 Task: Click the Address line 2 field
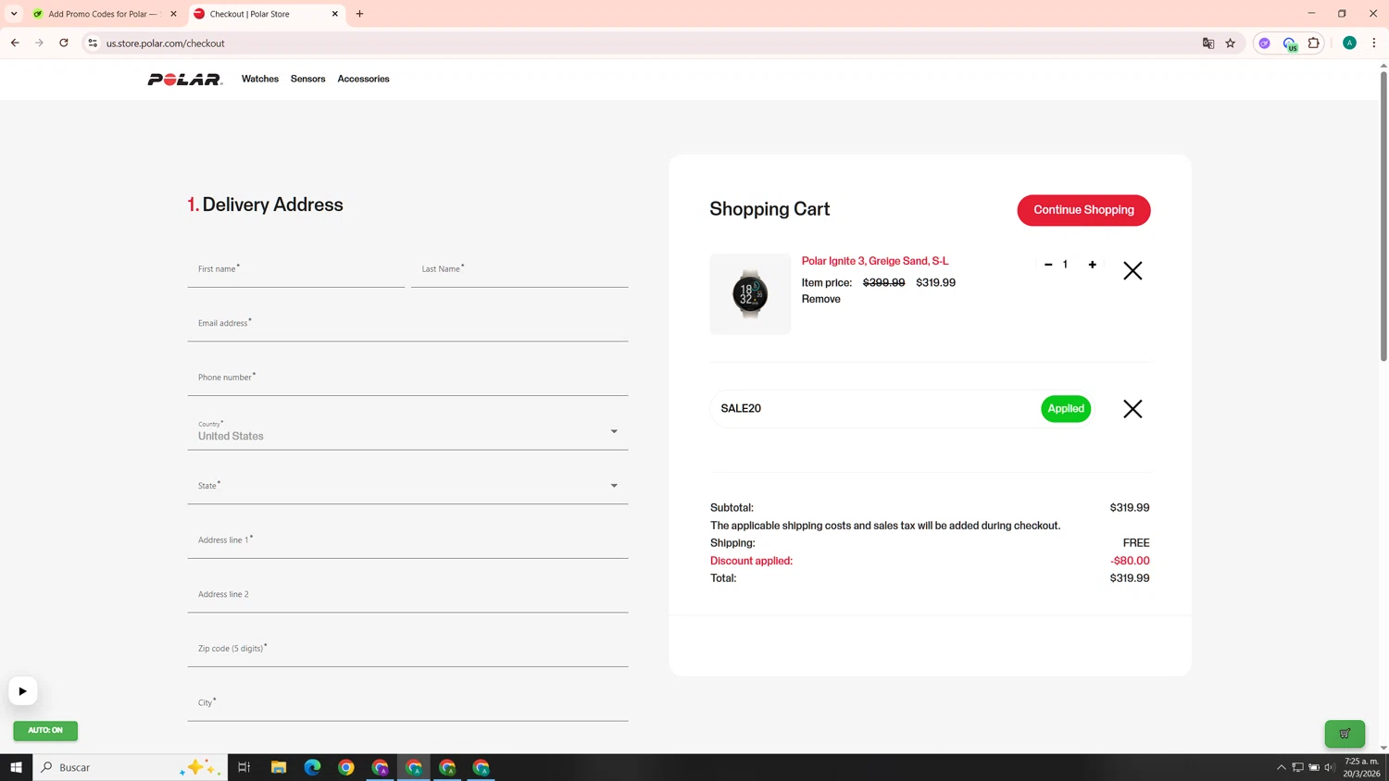[407, 594]
